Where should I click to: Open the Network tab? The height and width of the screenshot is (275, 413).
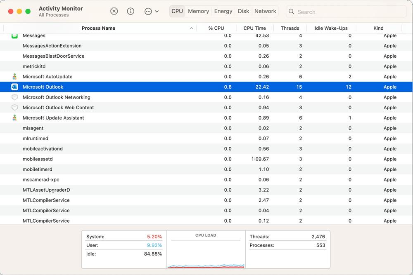265,11
